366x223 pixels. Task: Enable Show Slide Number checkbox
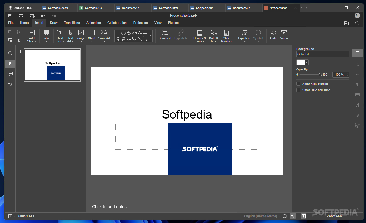coord(298,84)
